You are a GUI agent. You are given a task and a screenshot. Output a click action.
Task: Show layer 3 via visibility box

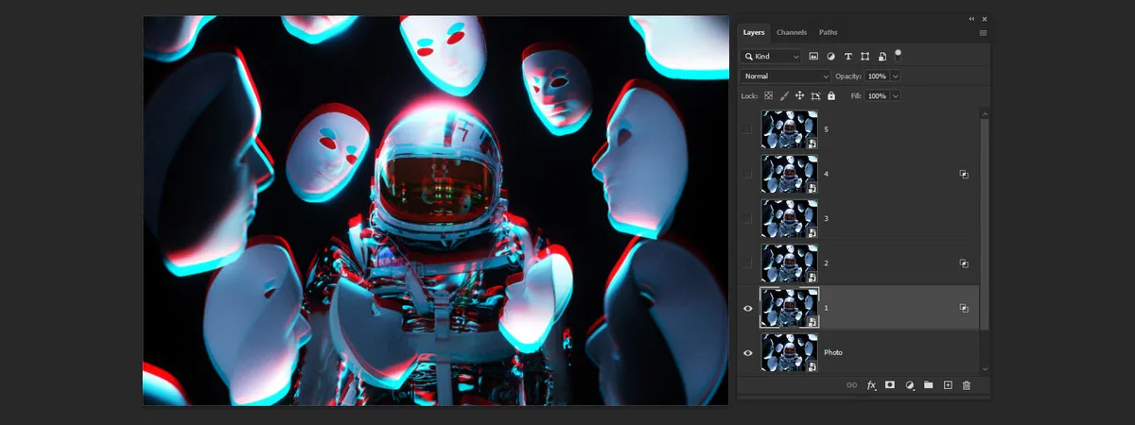tap(748, 218)
